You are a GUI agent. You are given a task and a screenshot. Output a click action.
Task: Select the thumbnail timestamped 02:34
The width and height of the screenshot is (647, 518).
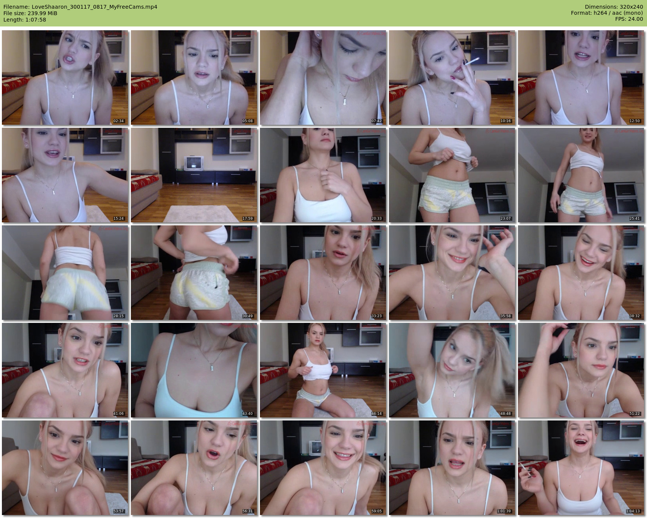pos(65,78)
